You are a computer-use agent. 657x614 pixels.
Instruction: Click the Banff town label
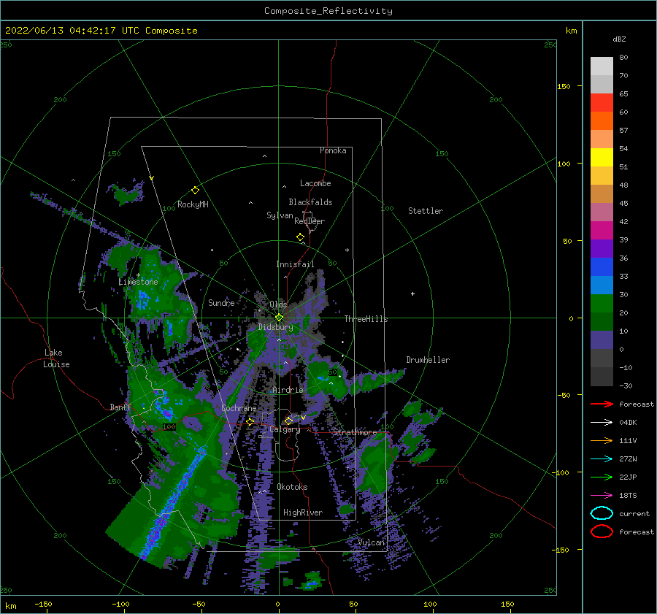click(120, 407)
